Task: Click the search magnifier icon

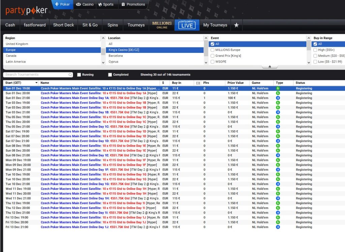Action: pos(70,75)
